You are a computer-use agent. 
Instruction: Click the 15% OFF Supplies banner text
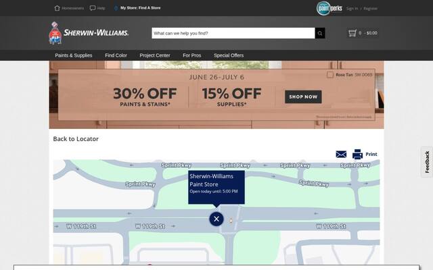pos(231,97)
